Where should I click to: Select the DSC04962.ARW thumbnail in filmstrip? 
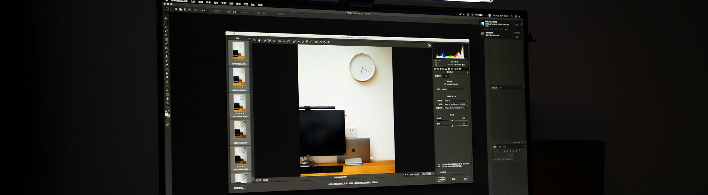click(x=239, y=51)
